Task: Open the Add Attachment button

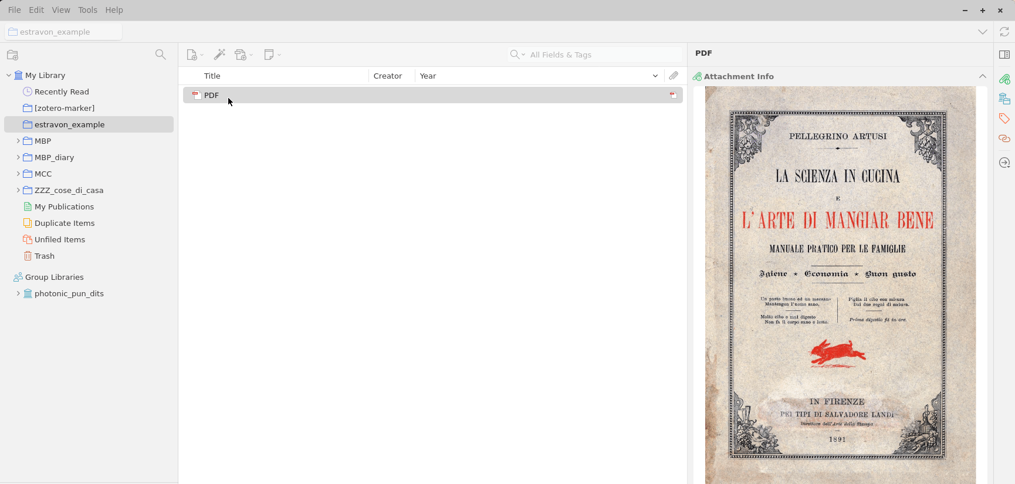Action: click(243, 55)
